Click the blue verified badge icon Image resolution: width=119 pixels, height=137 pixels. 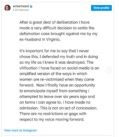31,6
